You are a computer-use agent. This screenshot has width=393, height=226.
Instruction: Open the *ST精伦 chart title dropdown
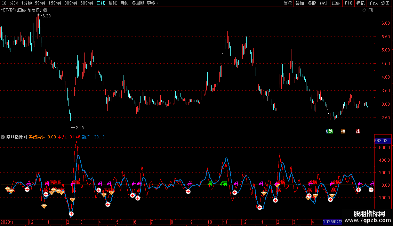tap(45, 10)
